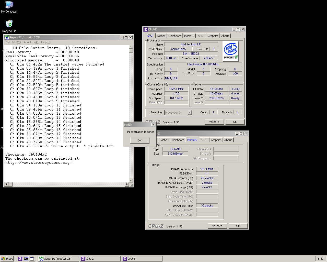The image size is (327, 262).
Task: Click Super PI vertical scrollbar up arrow
Action: click(x=131, y=47)
